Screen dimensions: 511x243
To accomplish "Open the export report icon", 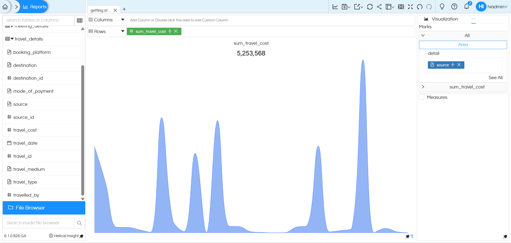I will click(357, 7).
